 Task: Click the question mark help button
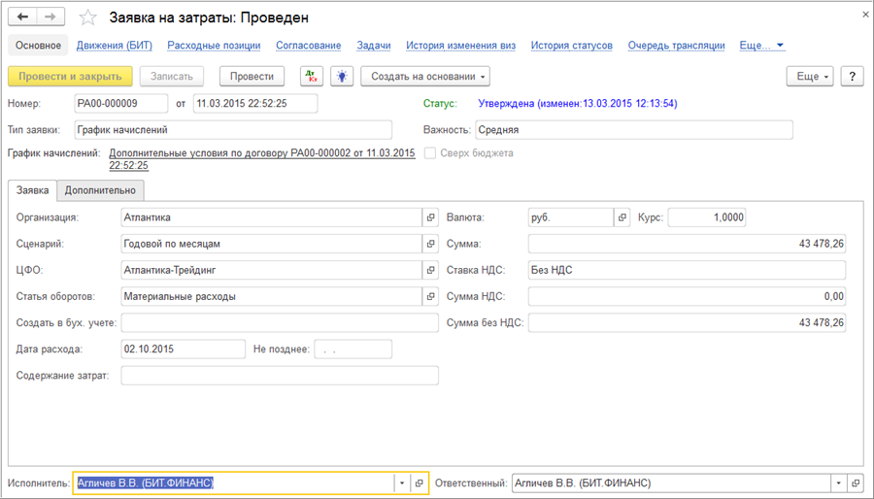point(852,77)
